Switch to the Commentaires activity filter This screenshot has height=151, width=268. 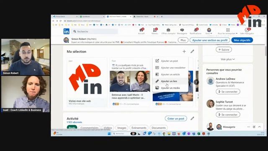tap(89, 128)
